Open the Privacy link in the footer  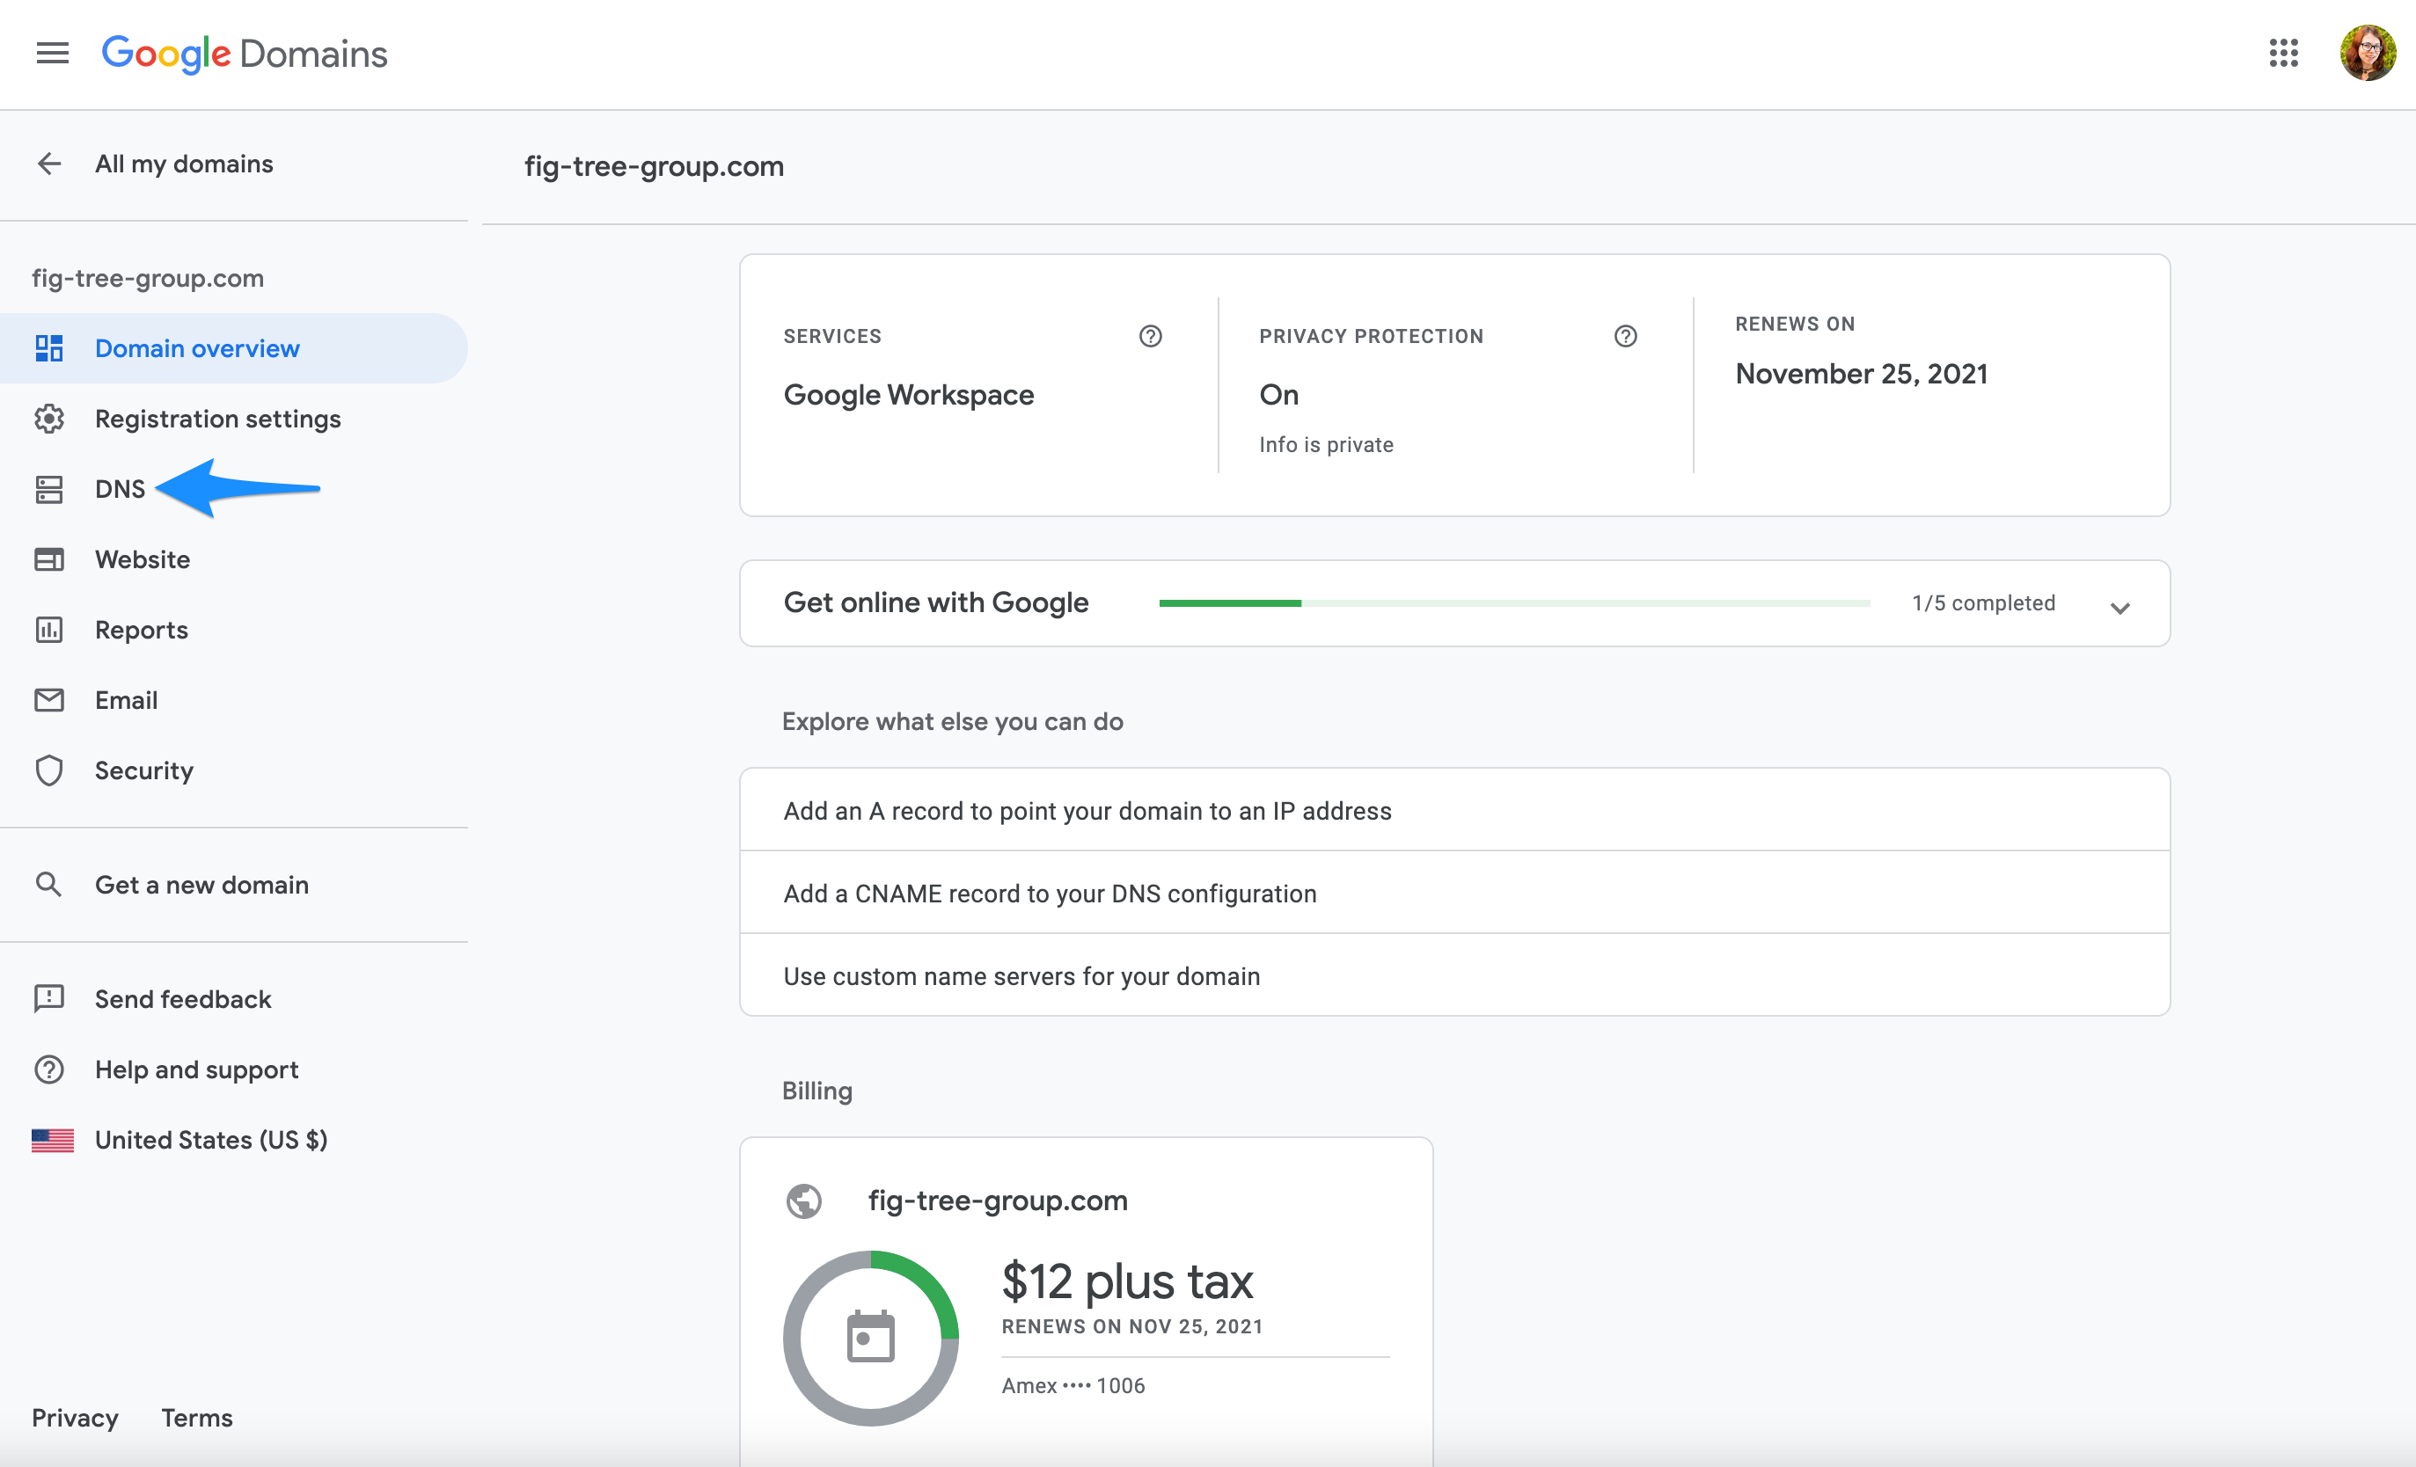(75, 1418)
